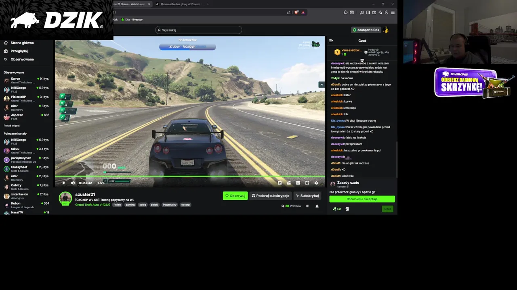Image resolution: width=517 pixels, height=290 pixels.
Task: Open the browser hamburger menu
Action: point(393,12)
